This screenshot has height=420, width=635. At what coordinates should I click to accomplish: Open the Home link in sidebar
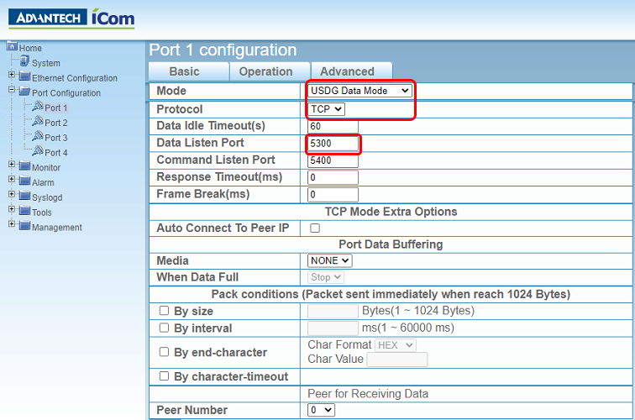click(x=30, y=48)
